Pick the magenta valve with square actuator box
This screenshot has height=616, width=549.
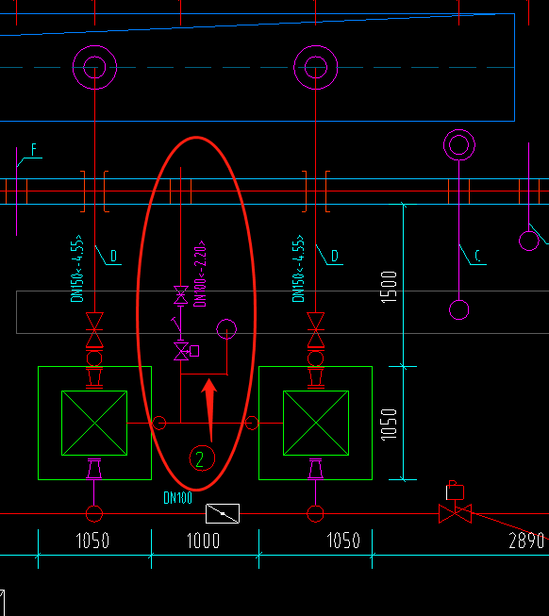(x=186, y=351)
